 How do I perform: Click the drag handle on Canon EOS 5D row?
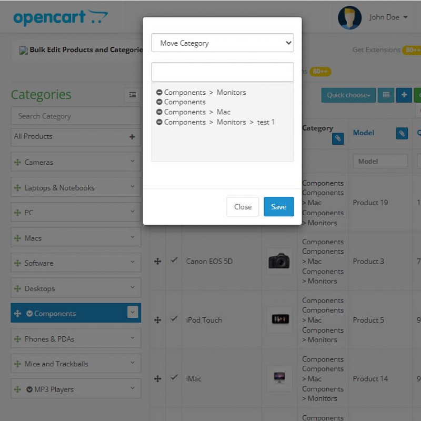pyautogui.click(x=157, y=262)
